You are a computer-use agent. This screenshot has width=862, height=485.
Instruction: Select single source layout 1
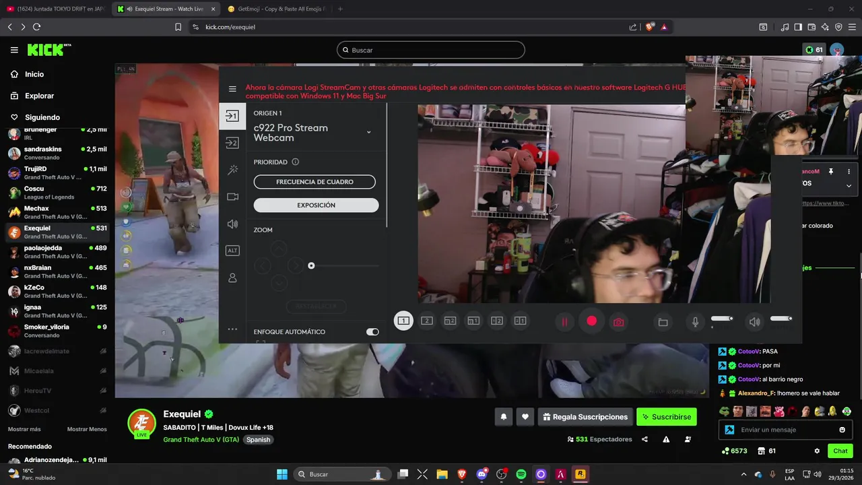(403, 321)
